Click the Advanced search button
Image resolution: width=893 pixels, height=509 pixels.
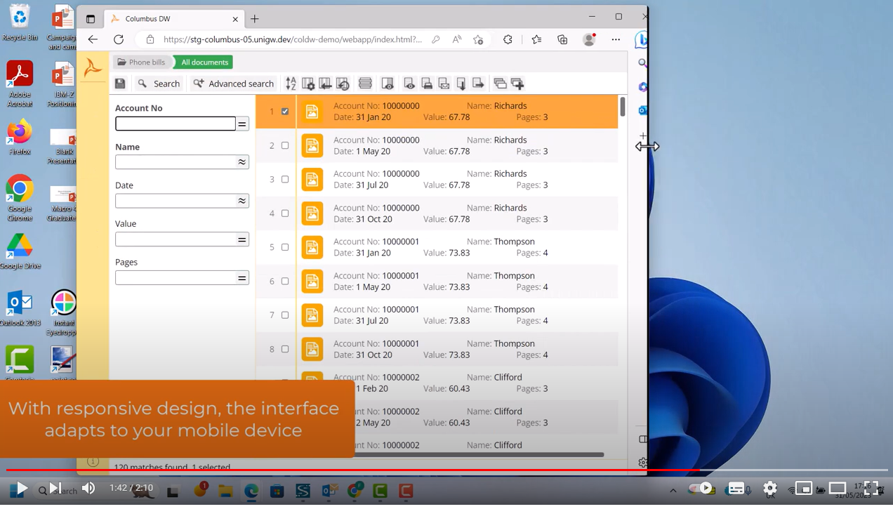click(x=234, y=84)
